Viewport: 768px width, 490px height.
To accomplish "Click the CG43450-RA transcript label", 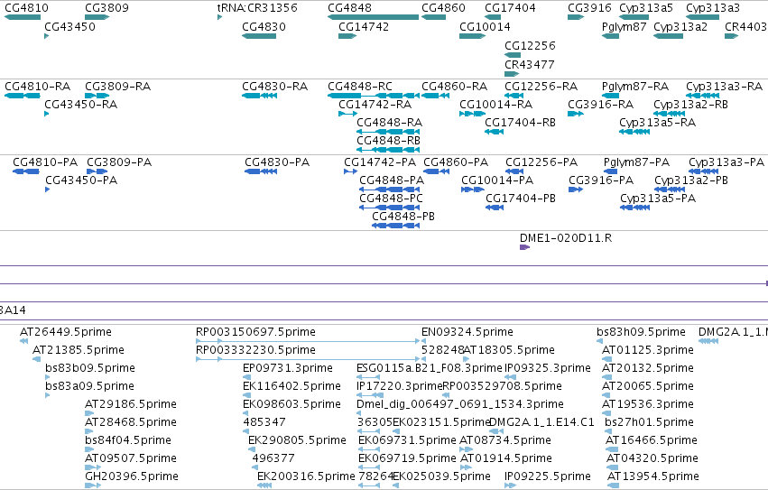I will (x=80, y=105).
